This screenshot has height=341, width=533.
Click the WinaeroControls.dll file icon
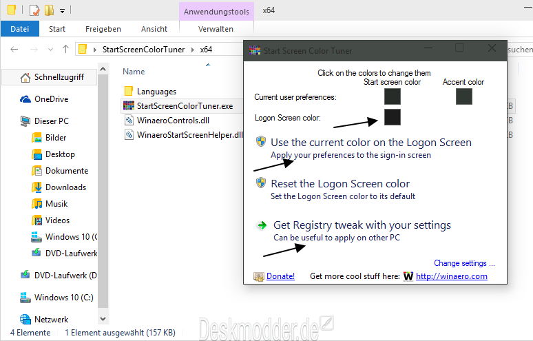(x=129, y=121)
